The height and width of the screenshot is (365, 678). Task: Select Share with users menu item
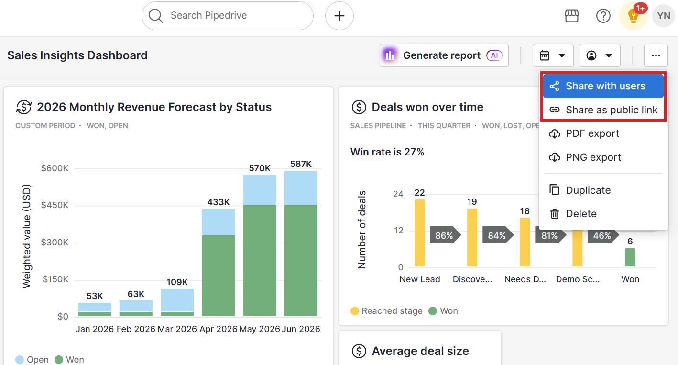click(603, 86)
